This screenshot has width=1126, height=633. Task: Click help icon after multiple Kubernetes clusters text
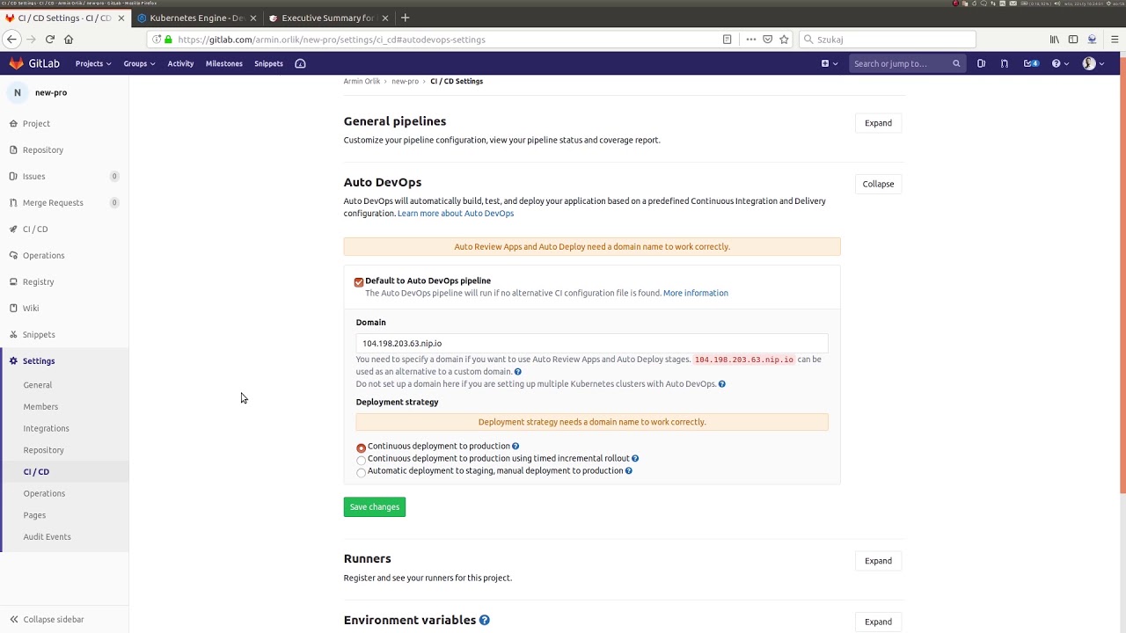pos(721,384)
